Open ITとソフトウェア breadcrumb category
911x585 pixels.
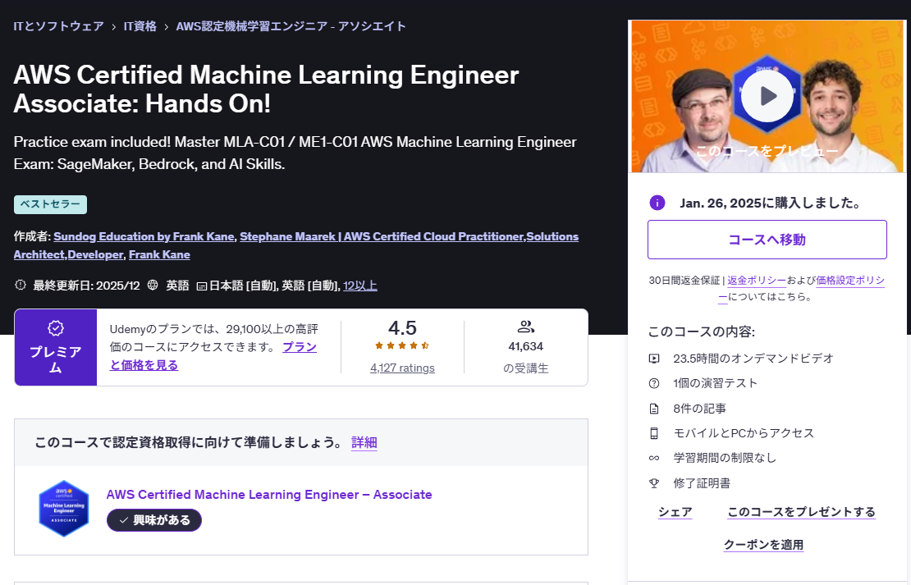58,26
